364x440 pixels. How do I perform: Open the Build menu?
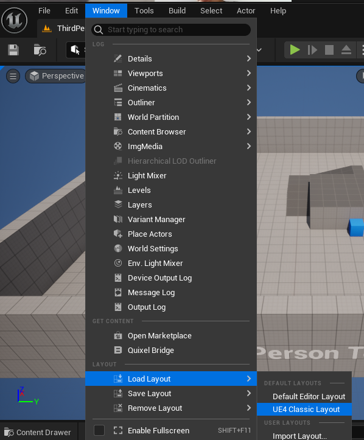pos(177,11)
